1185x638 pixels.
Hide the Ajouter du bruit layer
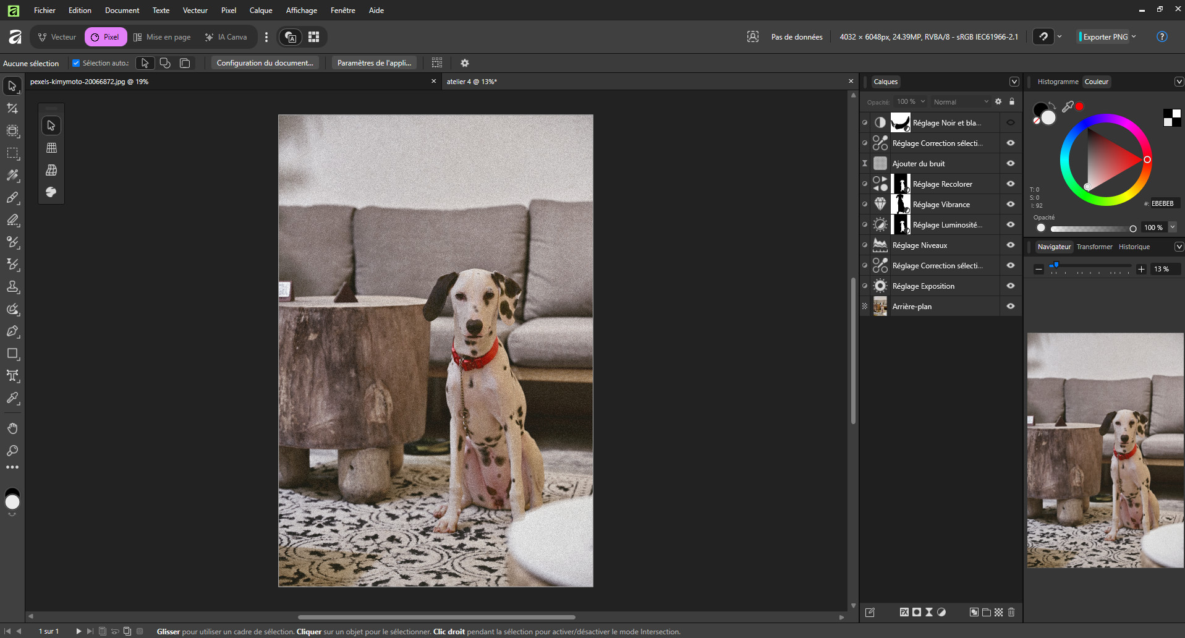click(x=1011, y=163)
